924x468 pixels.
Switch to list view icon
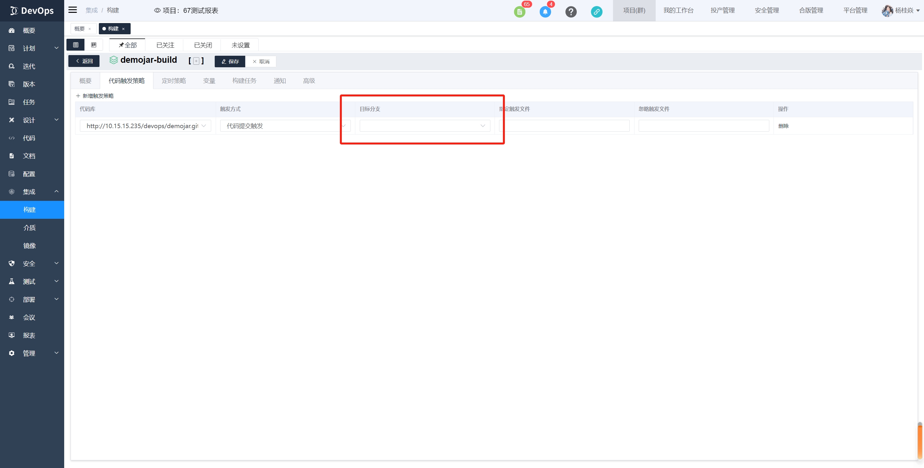76,45
